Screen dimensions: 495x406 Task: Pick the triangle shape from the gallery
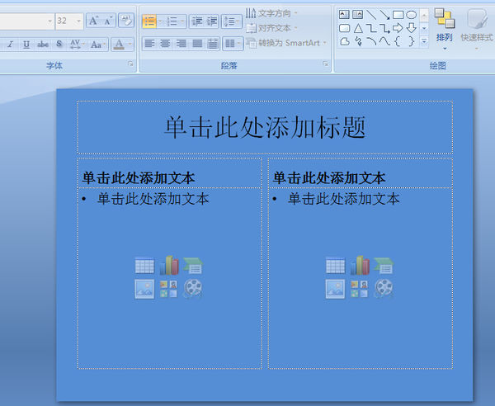(x=358, y=28)
